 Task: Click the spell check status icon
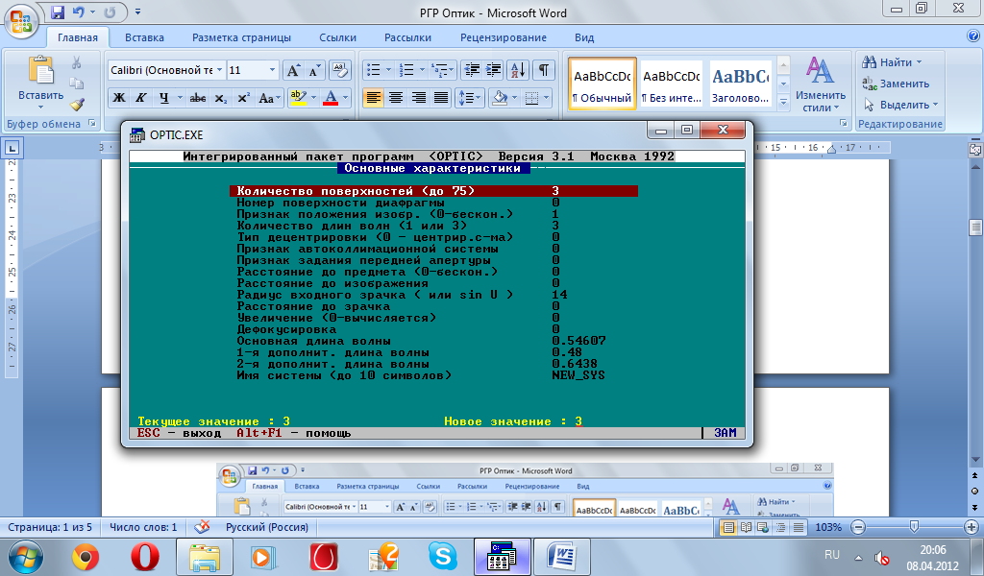pyautogui.click(x=202, y=527)
